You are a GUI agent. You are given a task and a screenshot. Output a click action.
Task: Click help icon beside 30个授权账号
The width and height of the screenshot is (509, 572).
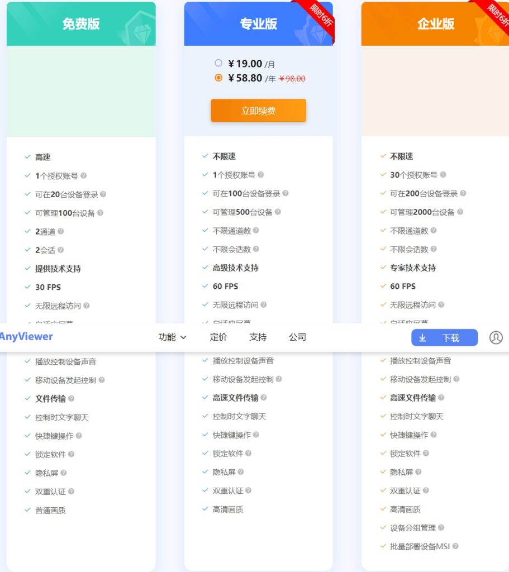coord(443,174)
